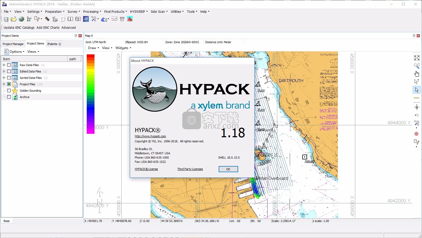Expand the Edited Data Files node

(4, 71)
